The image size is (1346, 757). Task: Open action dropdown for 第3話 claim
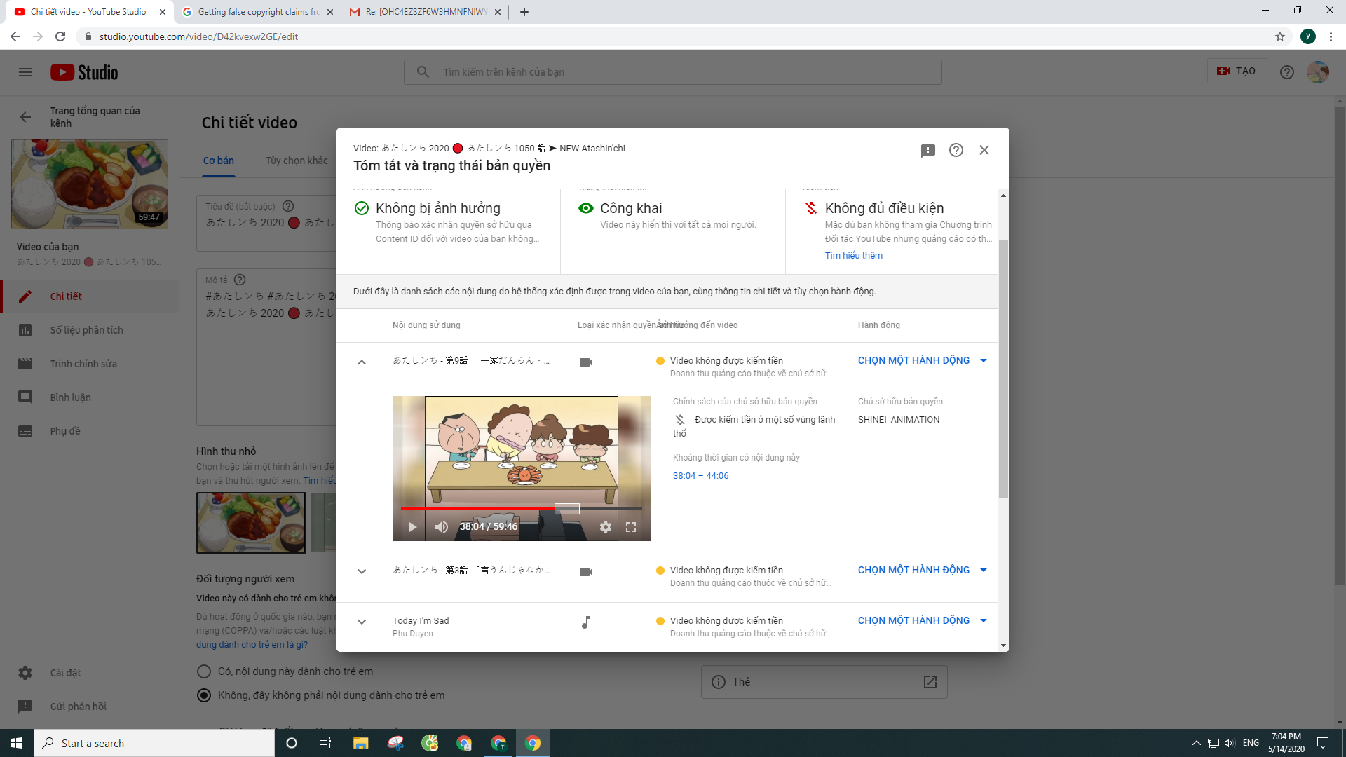click(x=922, y=570)
